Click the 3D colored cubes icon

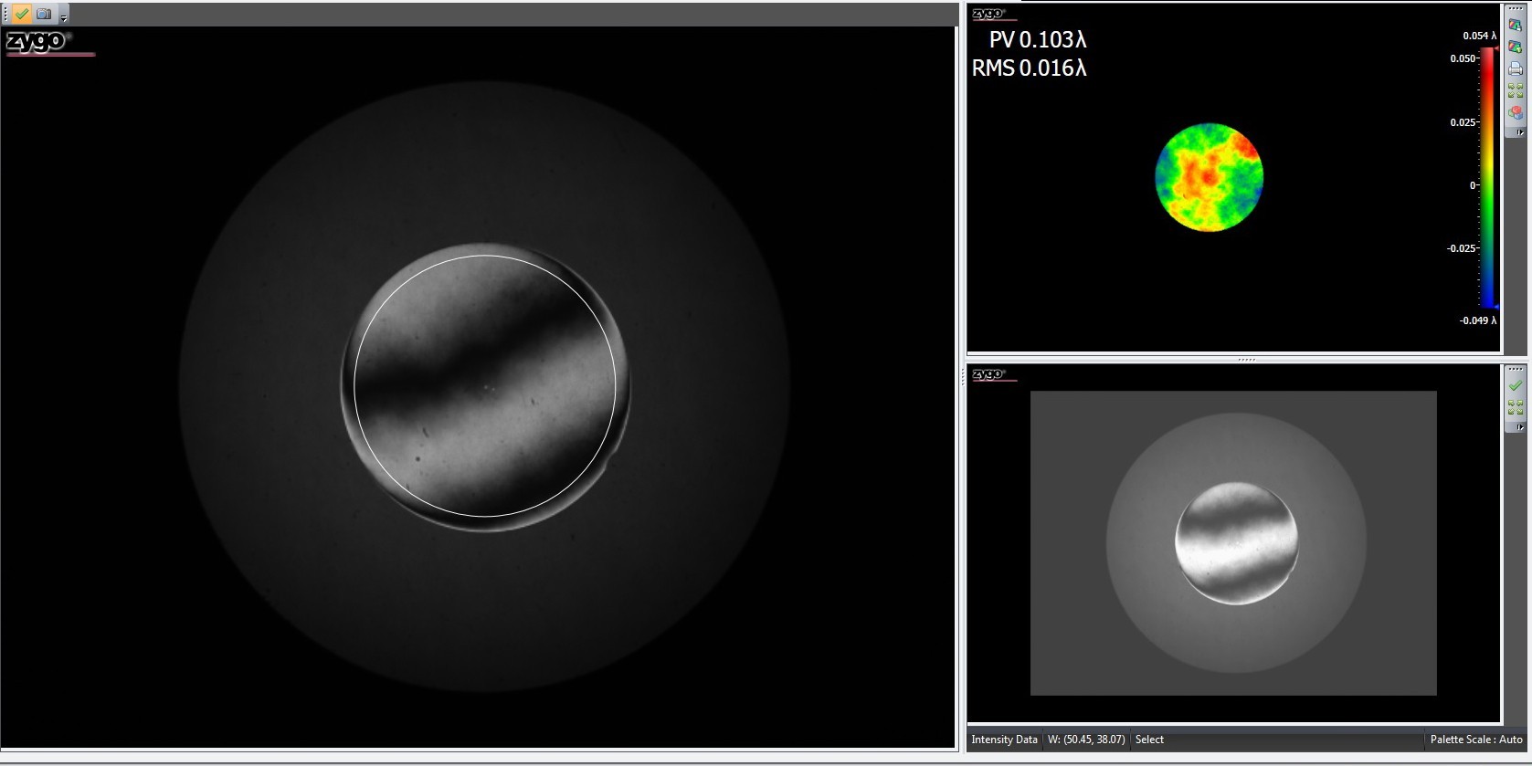[x=1516, y=113]
